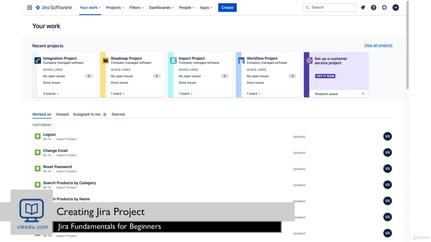431x242 pixels.
Task: Click the TRY IT NOW button
Action: 325,76
